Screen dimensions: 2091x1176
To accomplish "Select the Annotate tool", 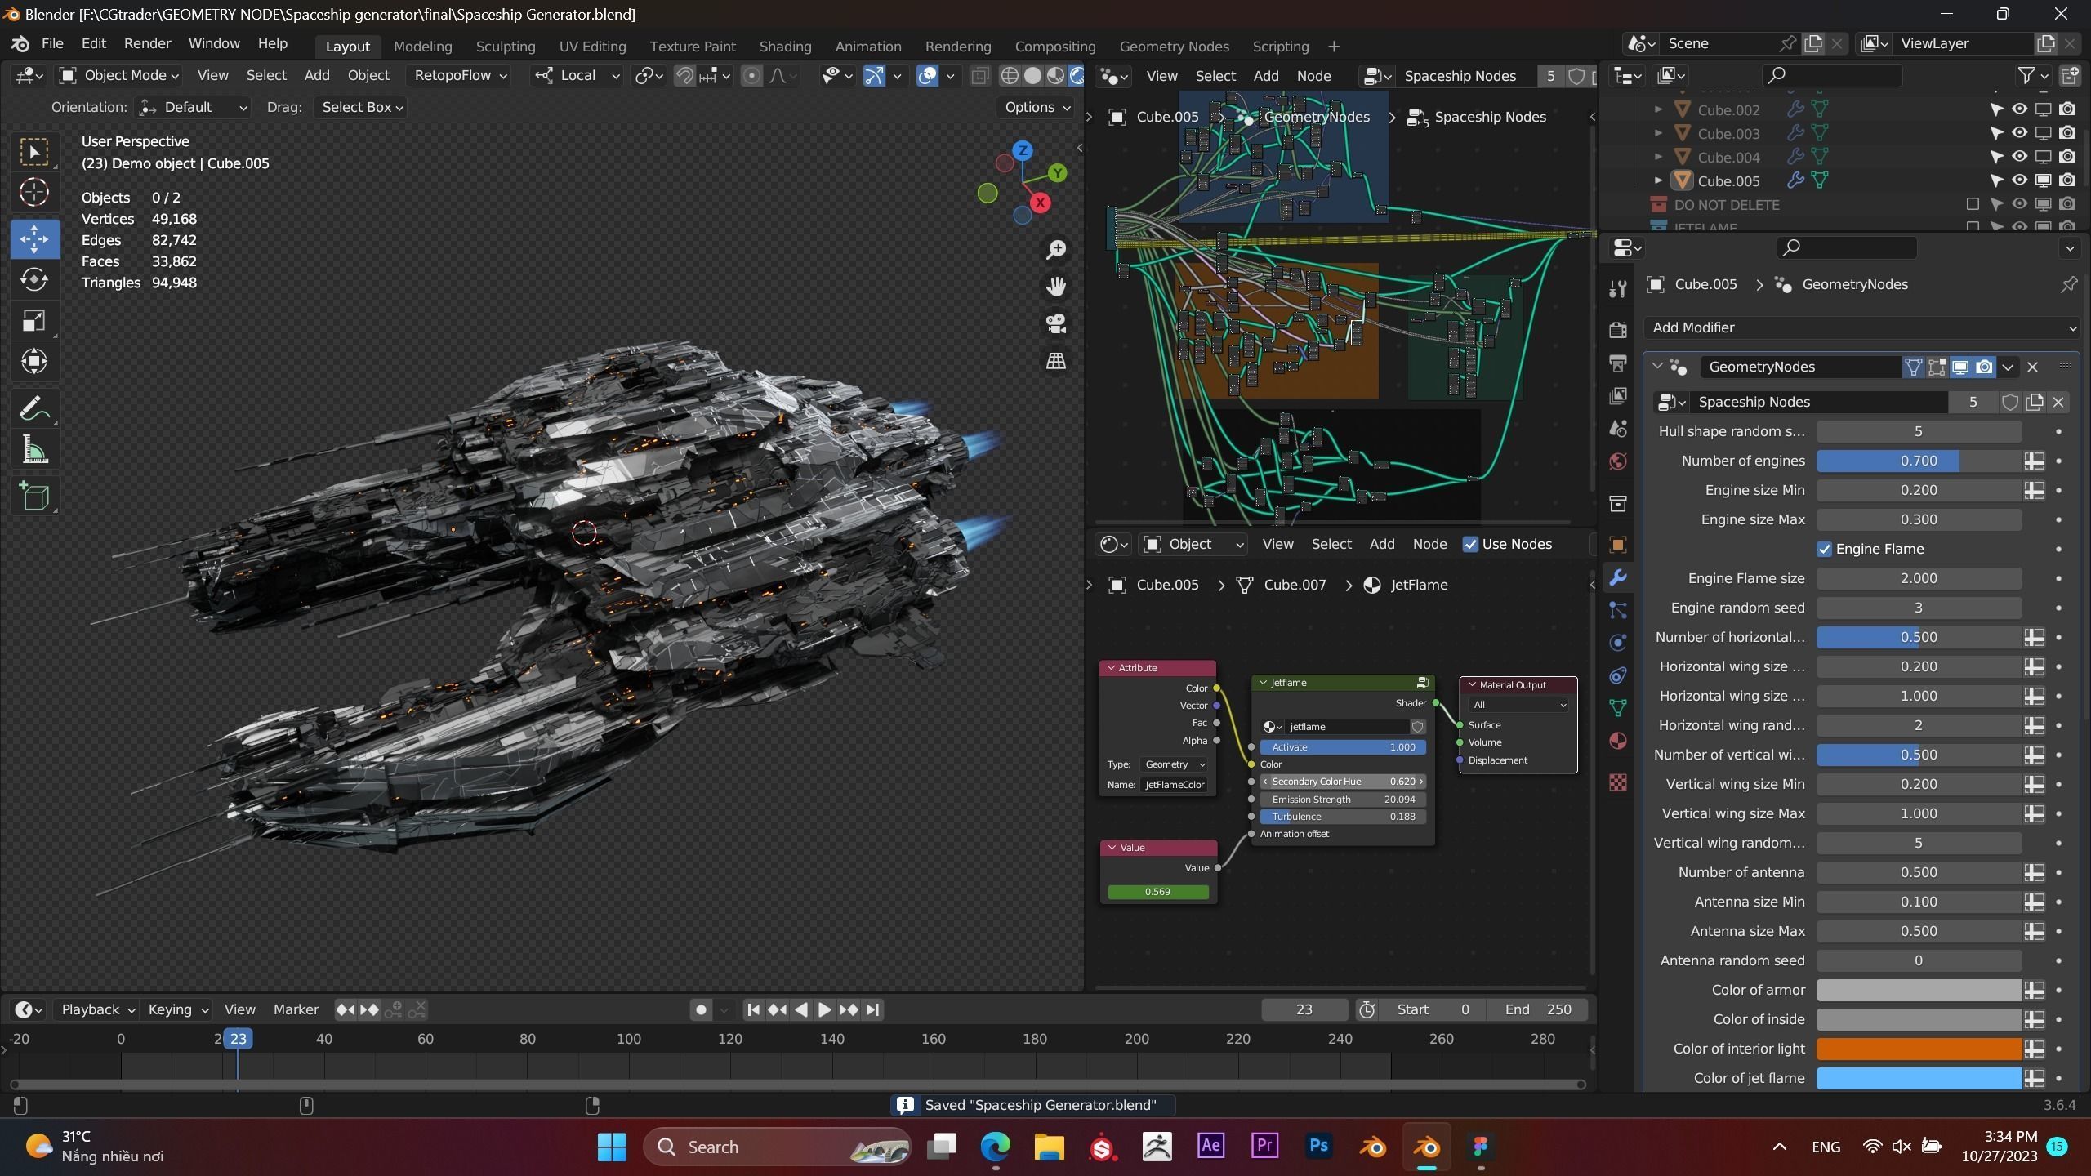I will coord(34,408).
